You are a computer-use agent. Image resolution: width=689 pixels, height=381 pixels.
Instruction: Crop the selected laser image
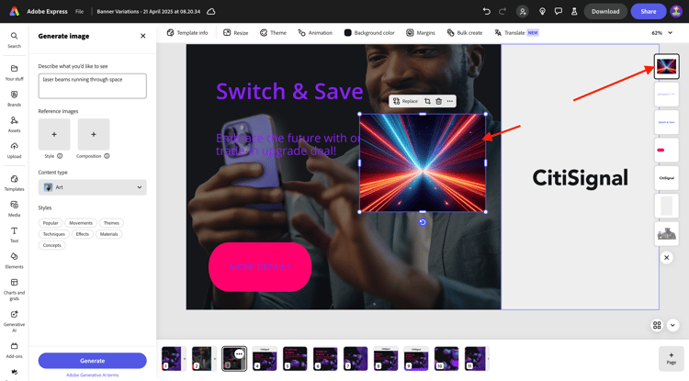pyautogui.click(x=427, y=101)
